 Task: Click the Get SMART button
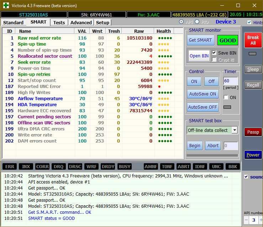click(200, 40)
